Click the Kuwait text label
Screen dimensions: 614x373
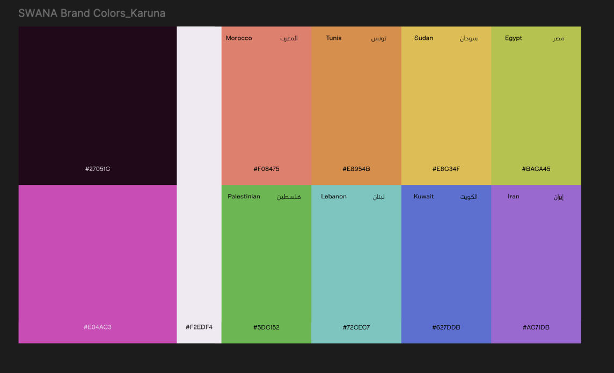pyautogui.click(x=423, y=196)
